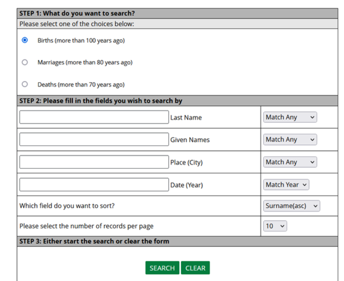Select the Deaths search option
This screenshot has width=344, height=281.
(x=25, y=84)
